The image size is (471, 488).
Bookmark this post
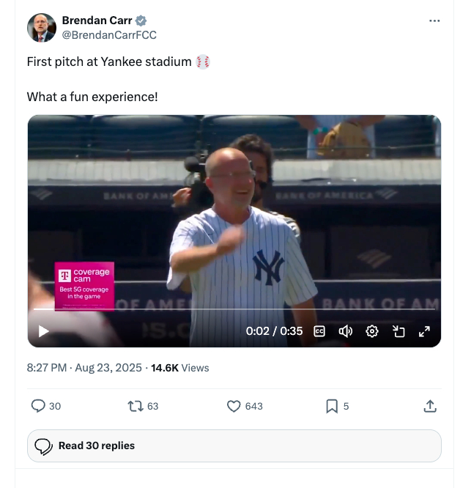(x=332, y=406)
